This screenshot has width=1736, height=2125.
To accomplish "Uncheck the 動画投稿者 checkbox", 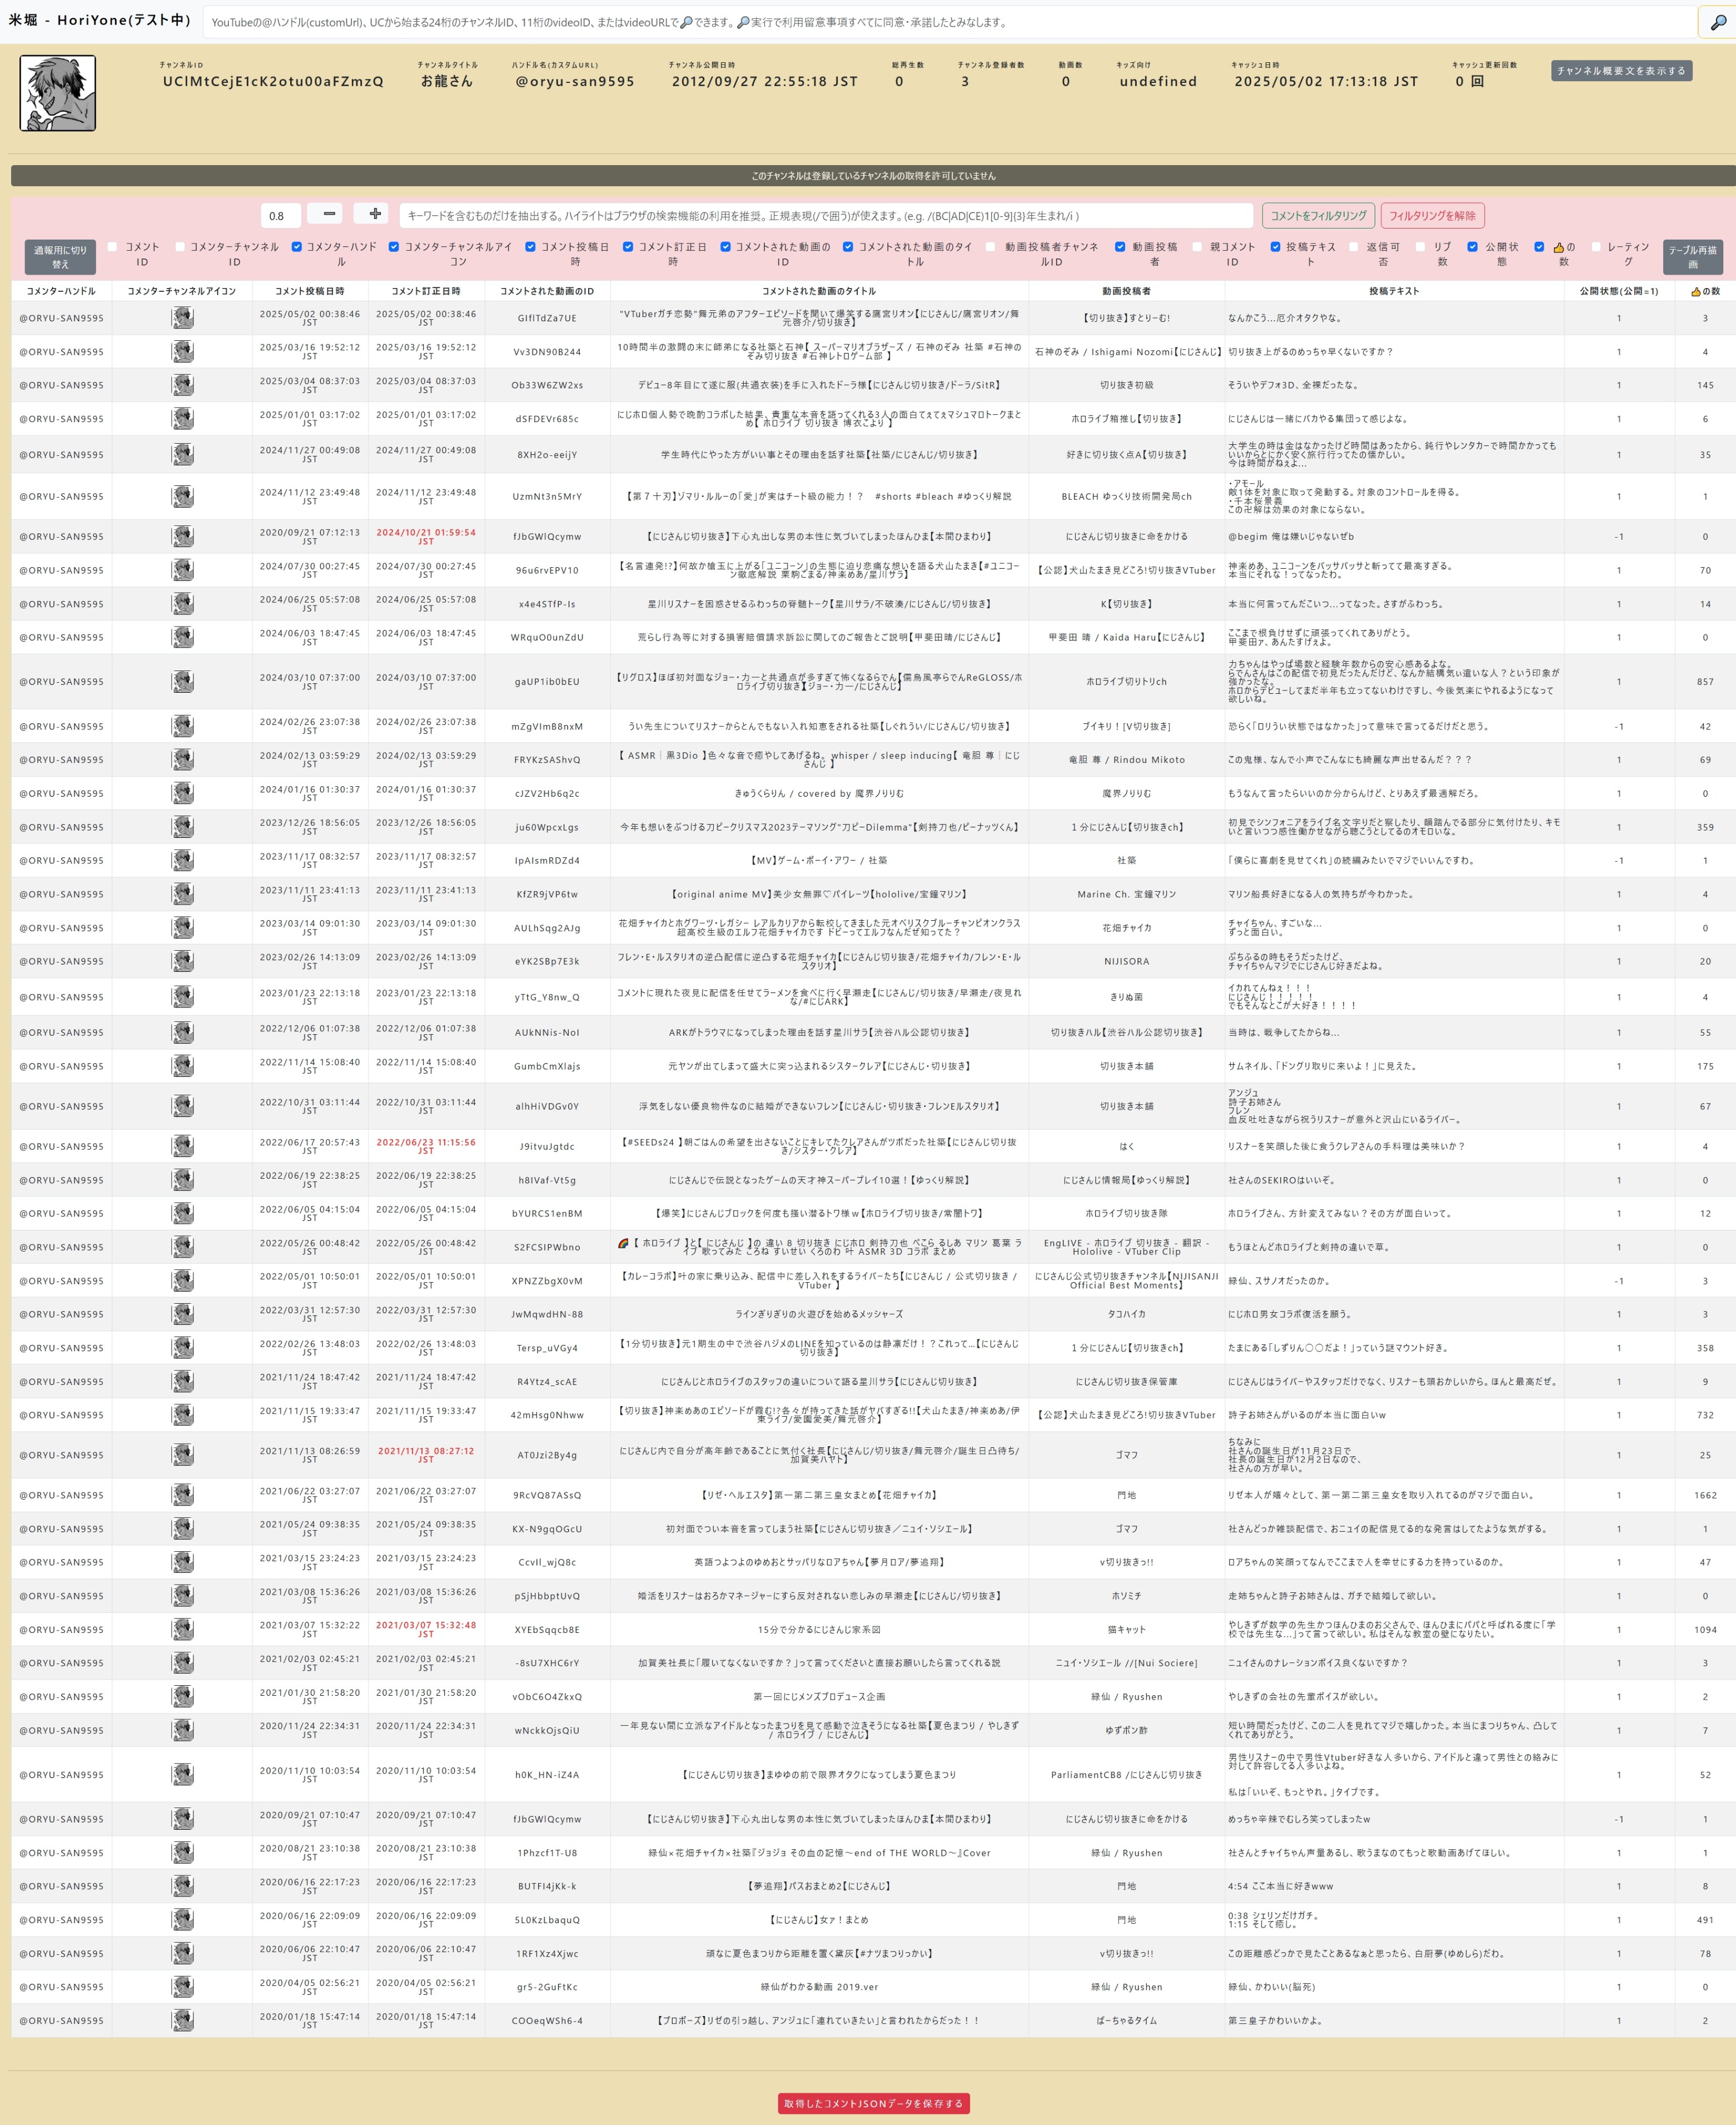I will (x=1120, y=247).
